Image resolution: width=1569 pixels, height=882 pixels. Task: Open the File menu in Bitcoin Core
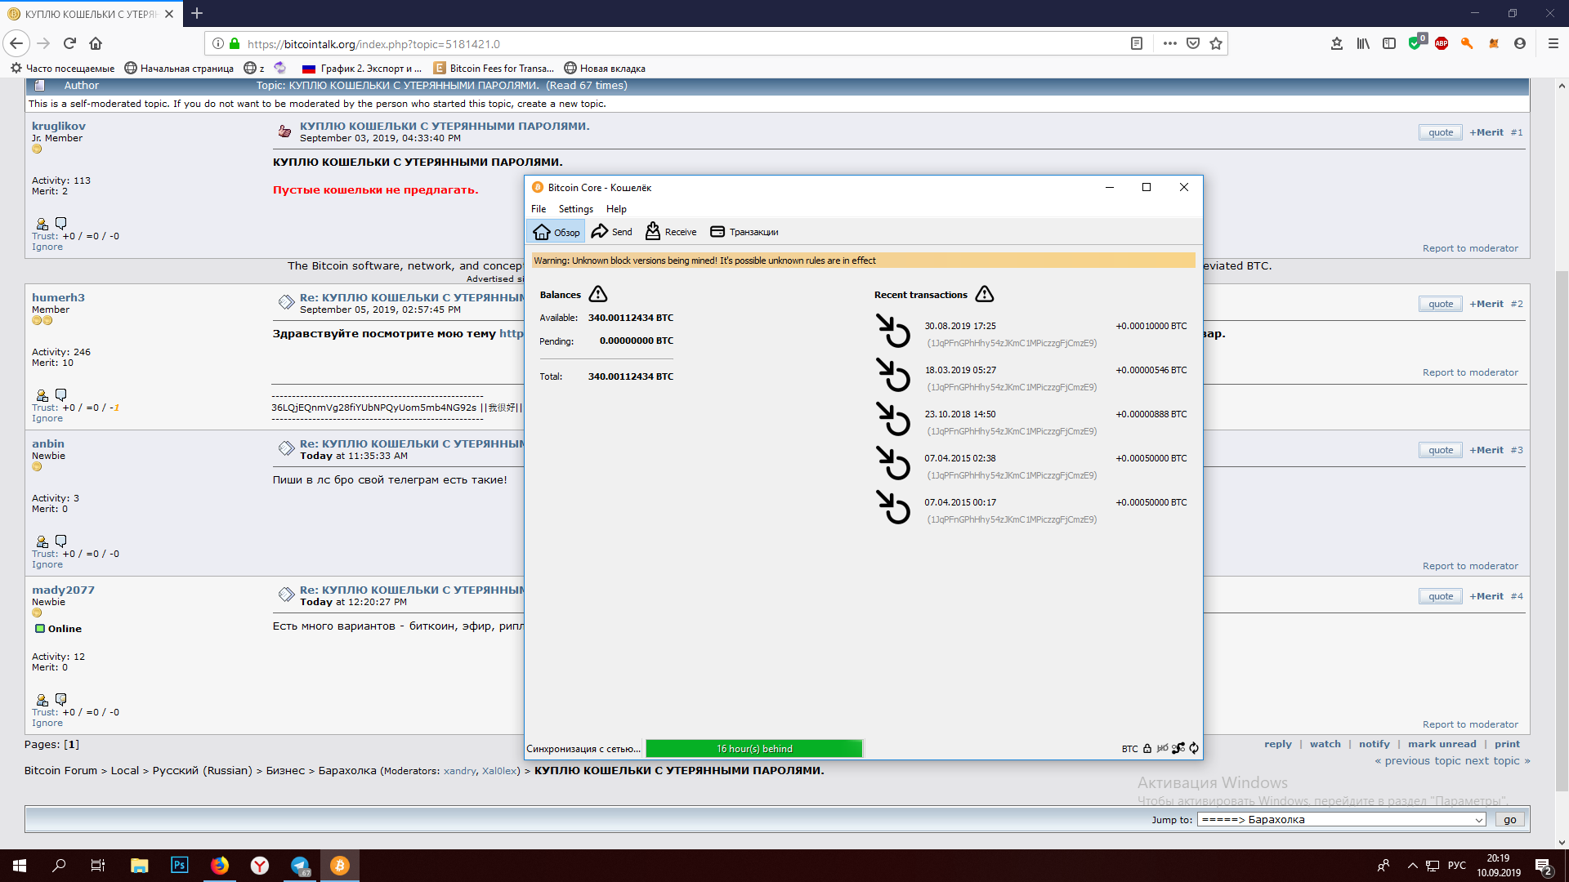pos(539,209)
